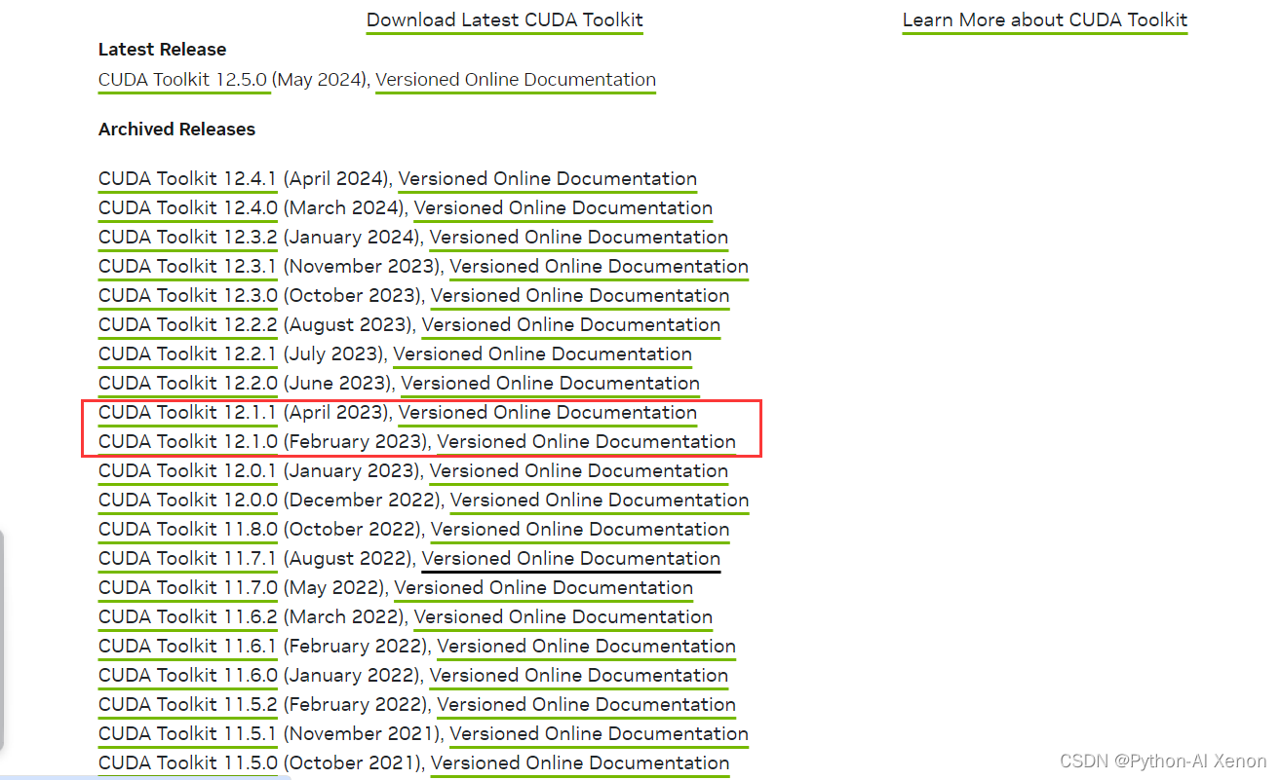Image resolution: width=1281 pixels, height=780 pixels.
Task: Open the CUDA Toolkit 12.4.1 link
Action: click(187, 179)
